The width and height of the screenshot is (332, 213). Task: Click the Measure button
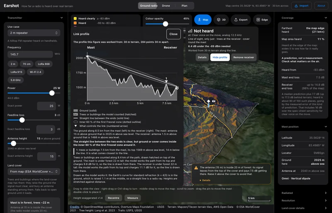tap(132, 198)
